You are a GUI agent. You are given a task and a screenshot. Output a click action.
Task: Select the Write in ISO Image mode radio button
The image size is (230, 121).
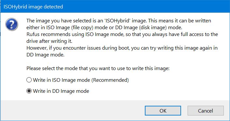click(x=29, y=80)
